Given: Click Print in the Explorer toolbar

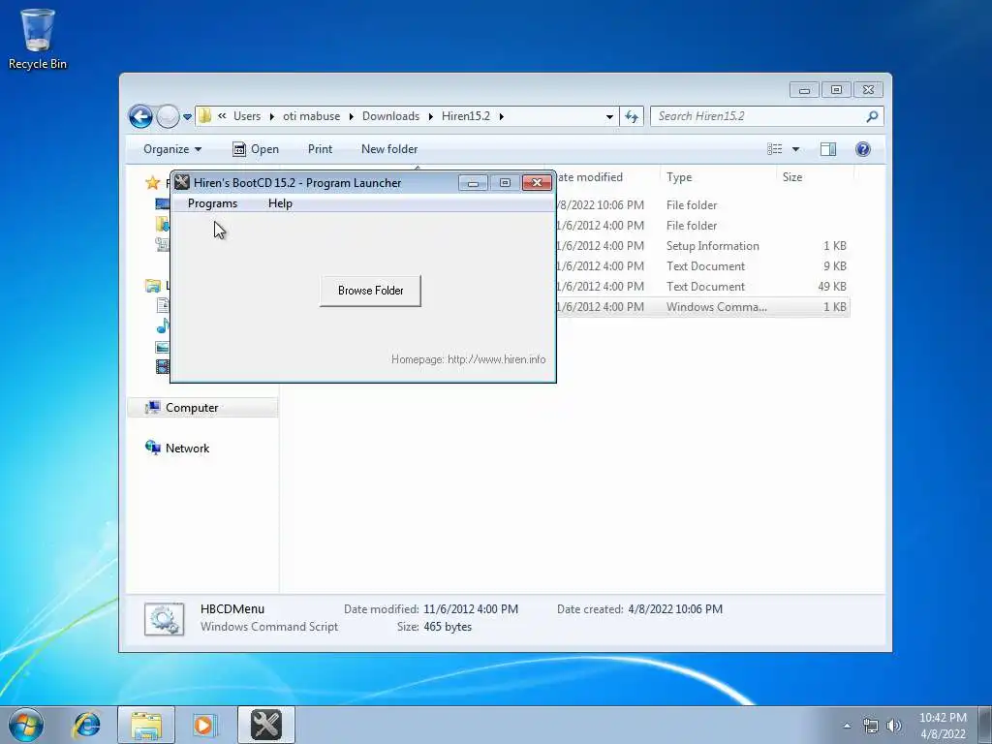Looking at the screenshot, I should 320,149.
